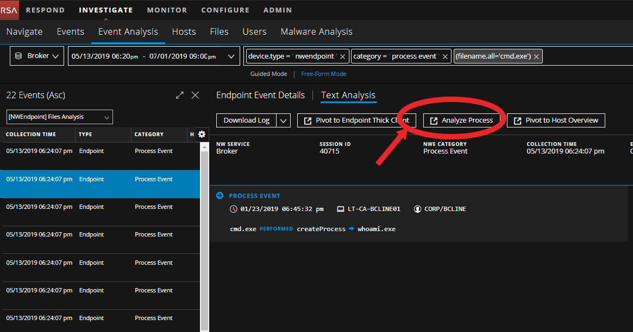Switch to Endpoint Event Details tab
Image resolution: width=633 pixels, height=332 pixels.
[x=260, y=95]
